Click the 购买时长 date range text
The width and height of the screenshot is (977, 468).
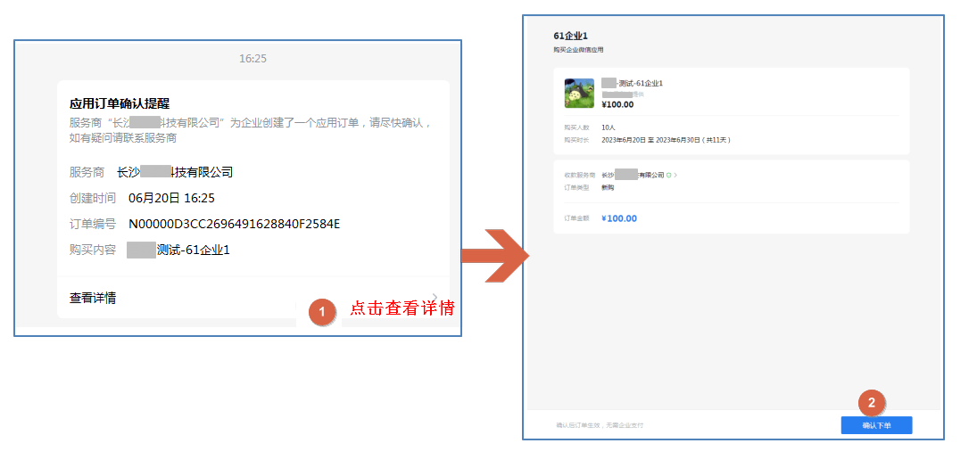(666, 140)
